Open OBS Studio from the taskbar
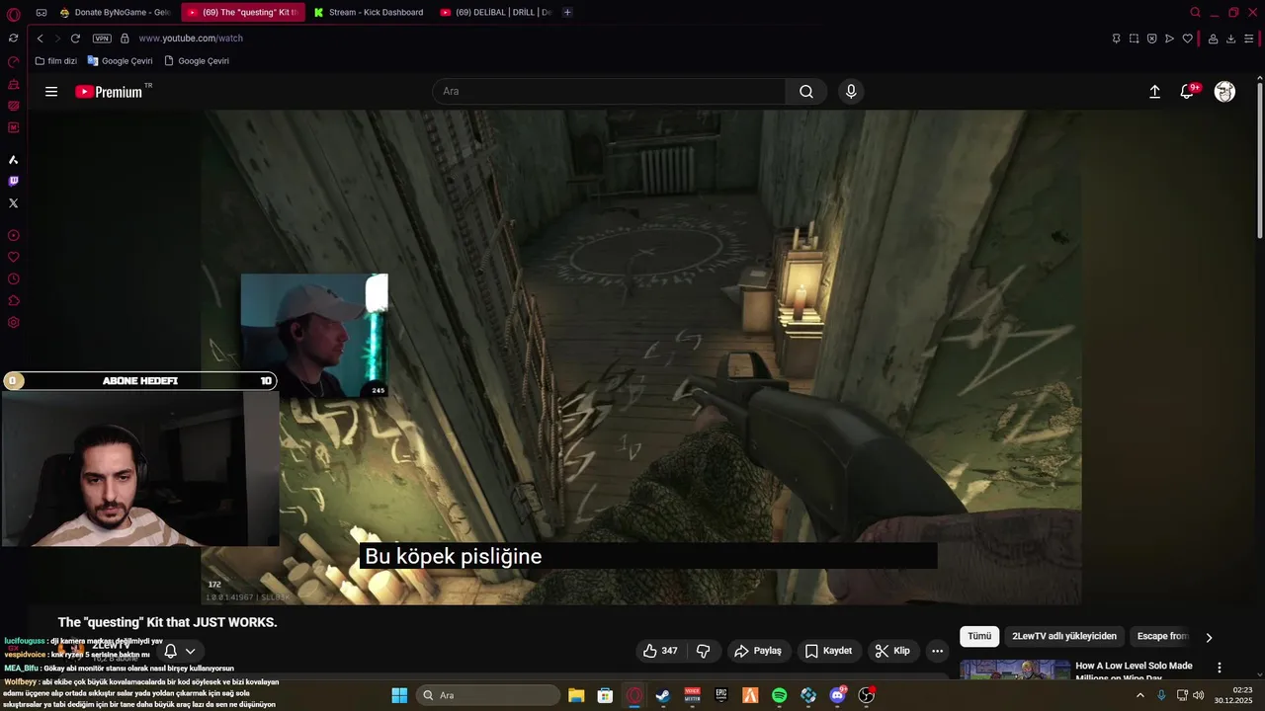Screen dimensions: 1265x711 pos(867,696)
